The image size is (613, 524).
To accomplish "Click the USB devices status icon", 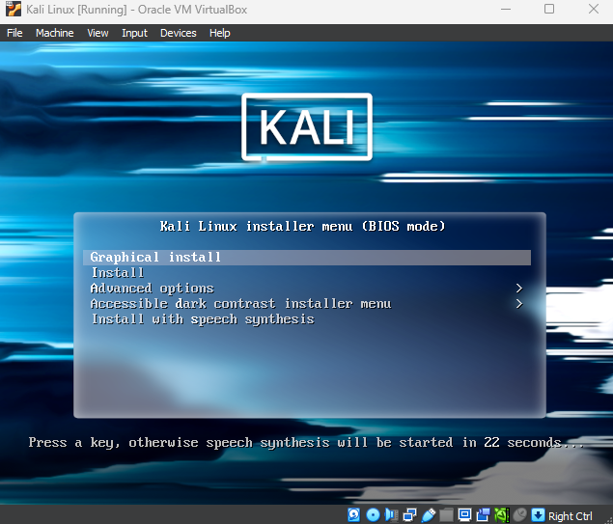I will point(428,515).
